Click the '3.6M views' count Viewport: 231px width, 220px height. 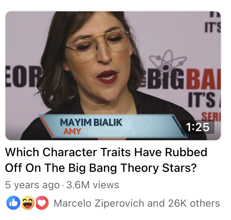pos(93,185)
